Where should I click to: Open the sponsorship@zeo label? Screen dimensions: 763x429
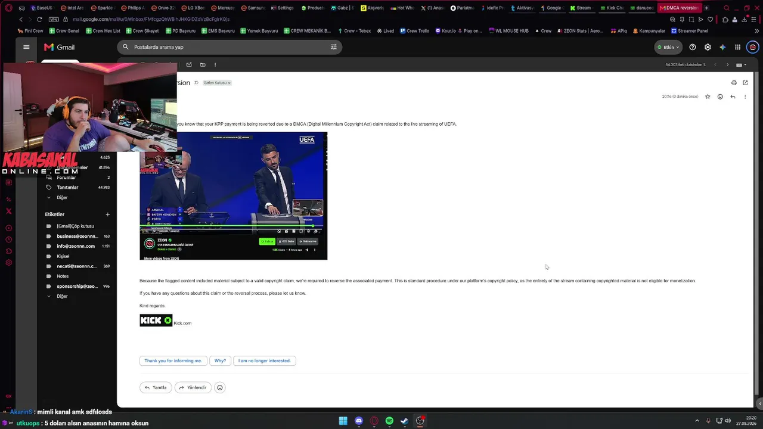click(77, 287)
